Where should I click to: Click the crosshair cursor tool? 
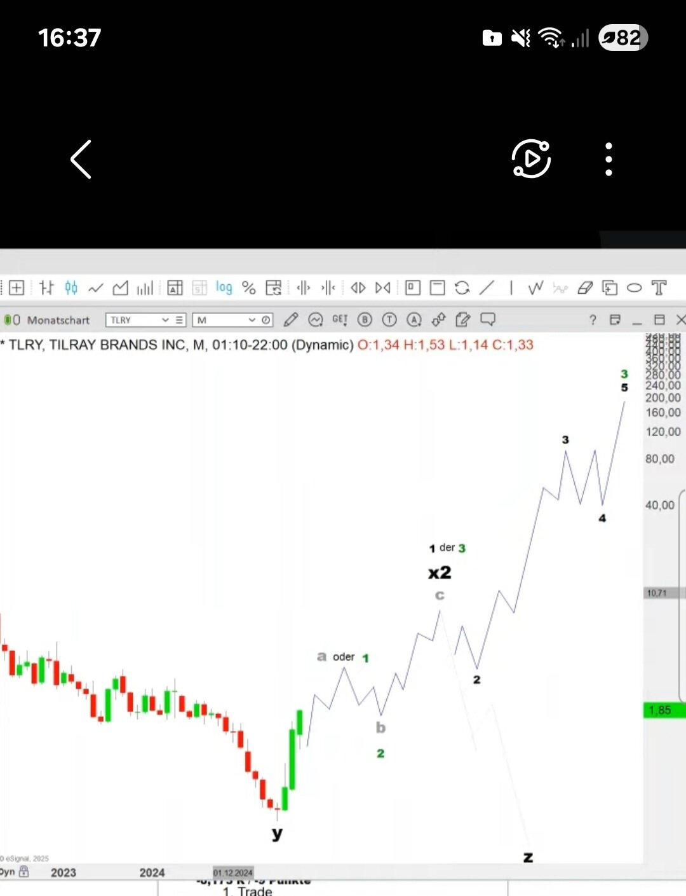[17, 288]
